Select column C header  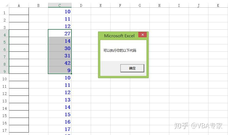pos(60,5)
